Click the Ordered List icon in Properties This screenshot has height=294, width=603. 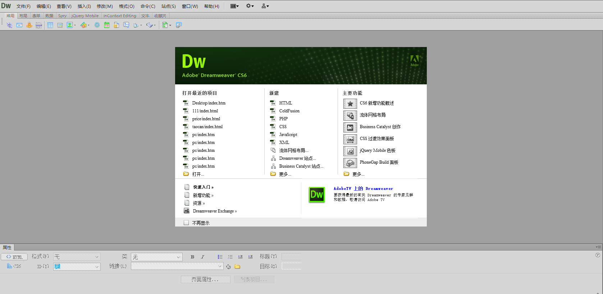(230, 257)
